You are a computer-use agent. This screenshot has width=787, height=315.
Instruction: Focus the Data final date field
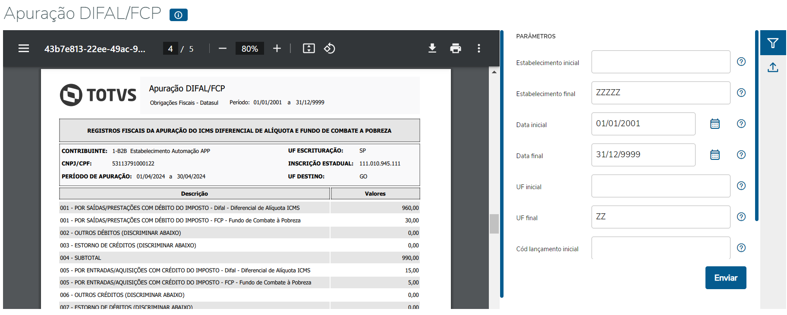643,155
